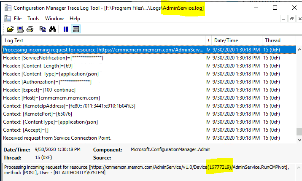The image size is (302, 181).
Task: Select the Processing incoming request log row
Action: pyautogui.click(x=149, y=50)
